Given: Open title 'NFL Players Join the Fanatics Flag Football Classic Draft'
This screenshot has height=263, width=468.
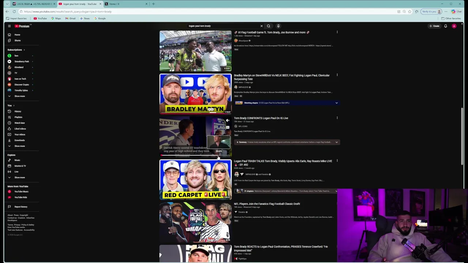Looking at the screenshot, I should tap(267, 204).
